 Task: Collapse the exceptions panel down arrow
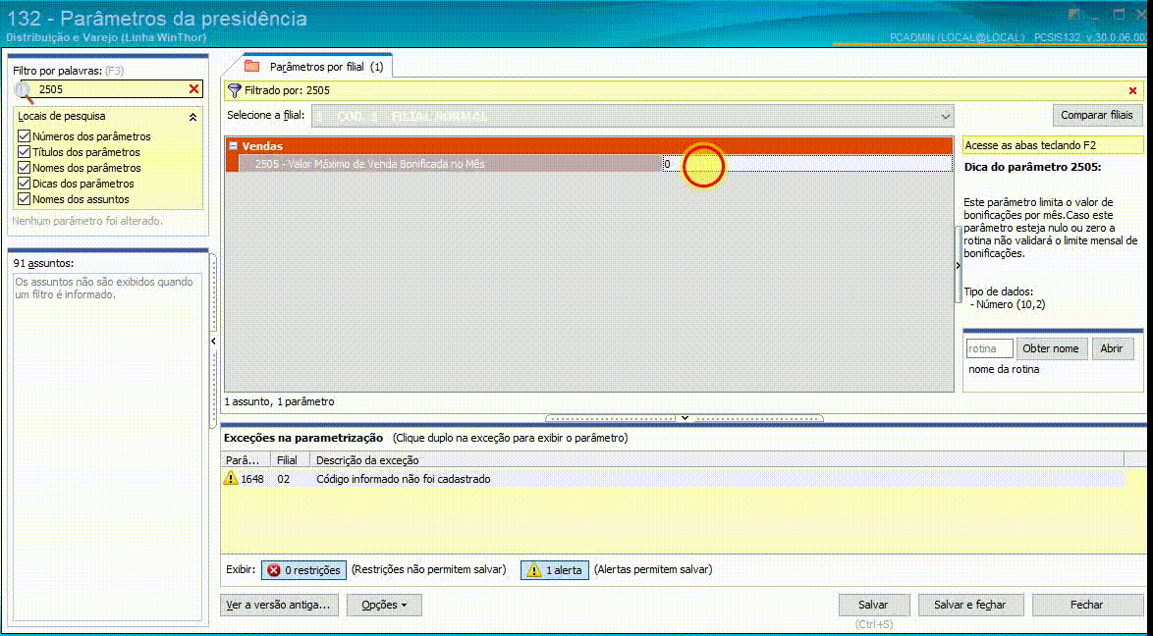(x=685, y=418)
